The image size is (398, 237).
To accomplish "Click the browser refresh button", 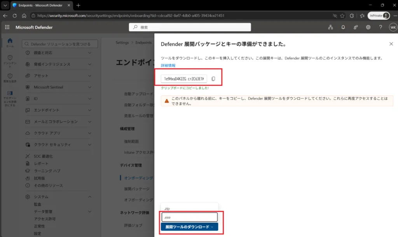I will click(x=14, y=16).
